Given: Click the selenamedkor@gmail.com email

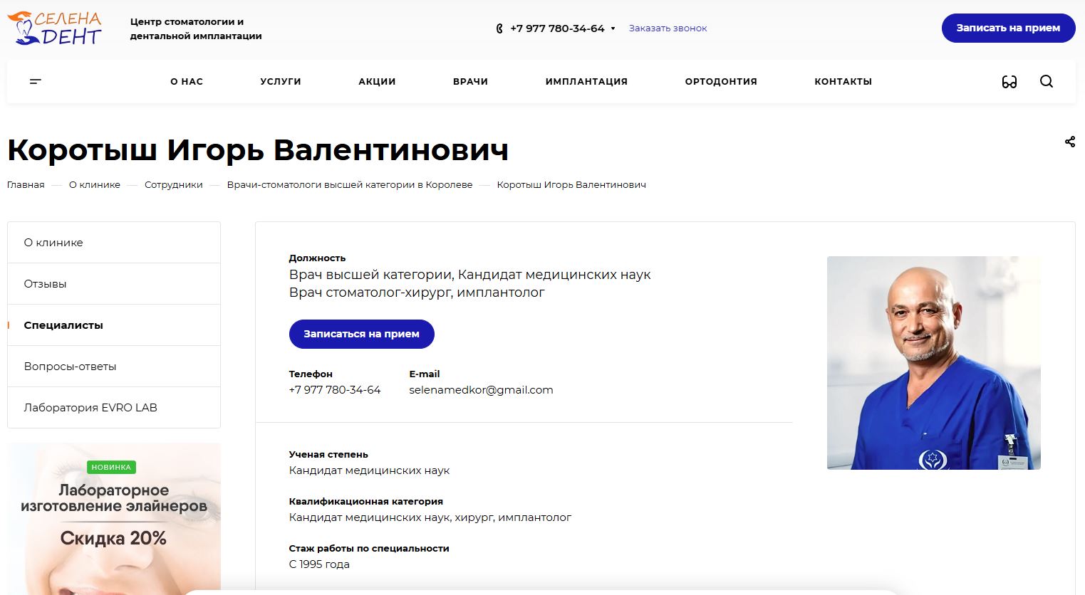Looking at the screenshot, I should click(481, 390).
